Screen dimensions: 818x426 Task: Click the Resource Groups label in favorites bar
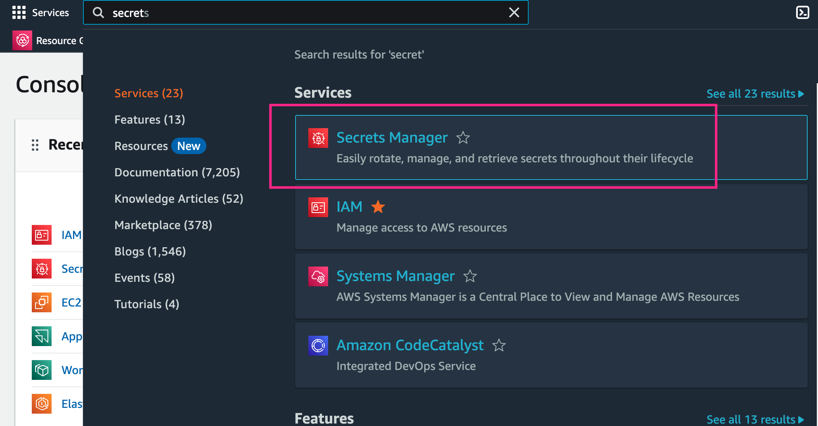pos(59,41)
